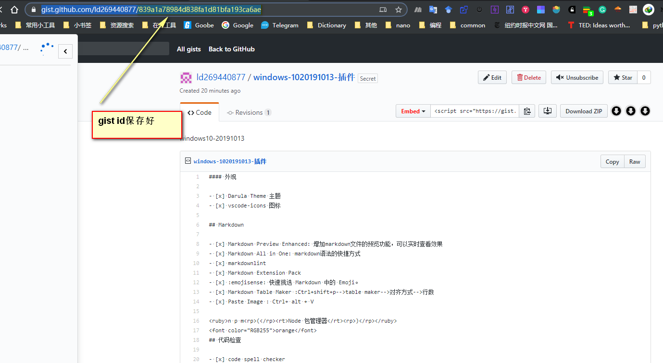Click the pink circular T extension icon
The height and width of the screenshot is (363, 663).
pyautogui.click(x=525, y=10)
